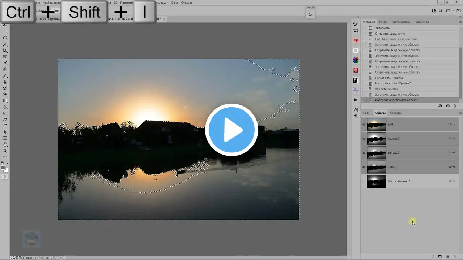Select the Move tool
463x260 pixels.
(x=5, y=25)
